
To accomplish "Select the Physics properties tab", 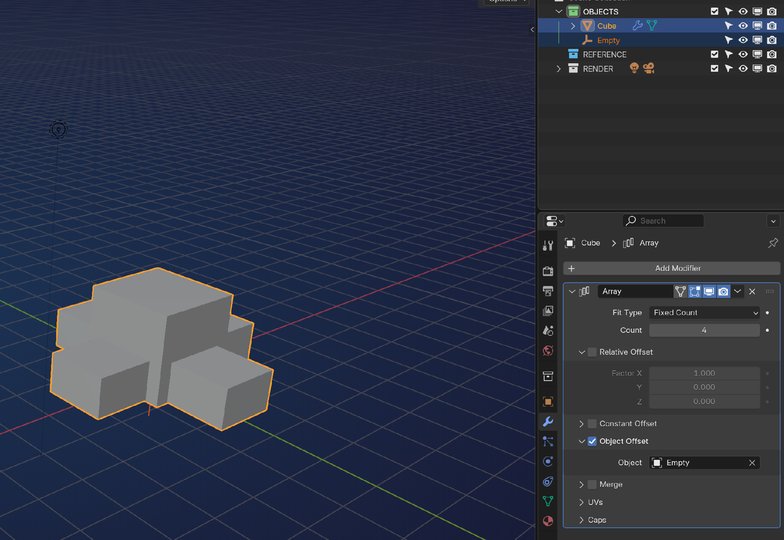I will [x=548, y=461].
